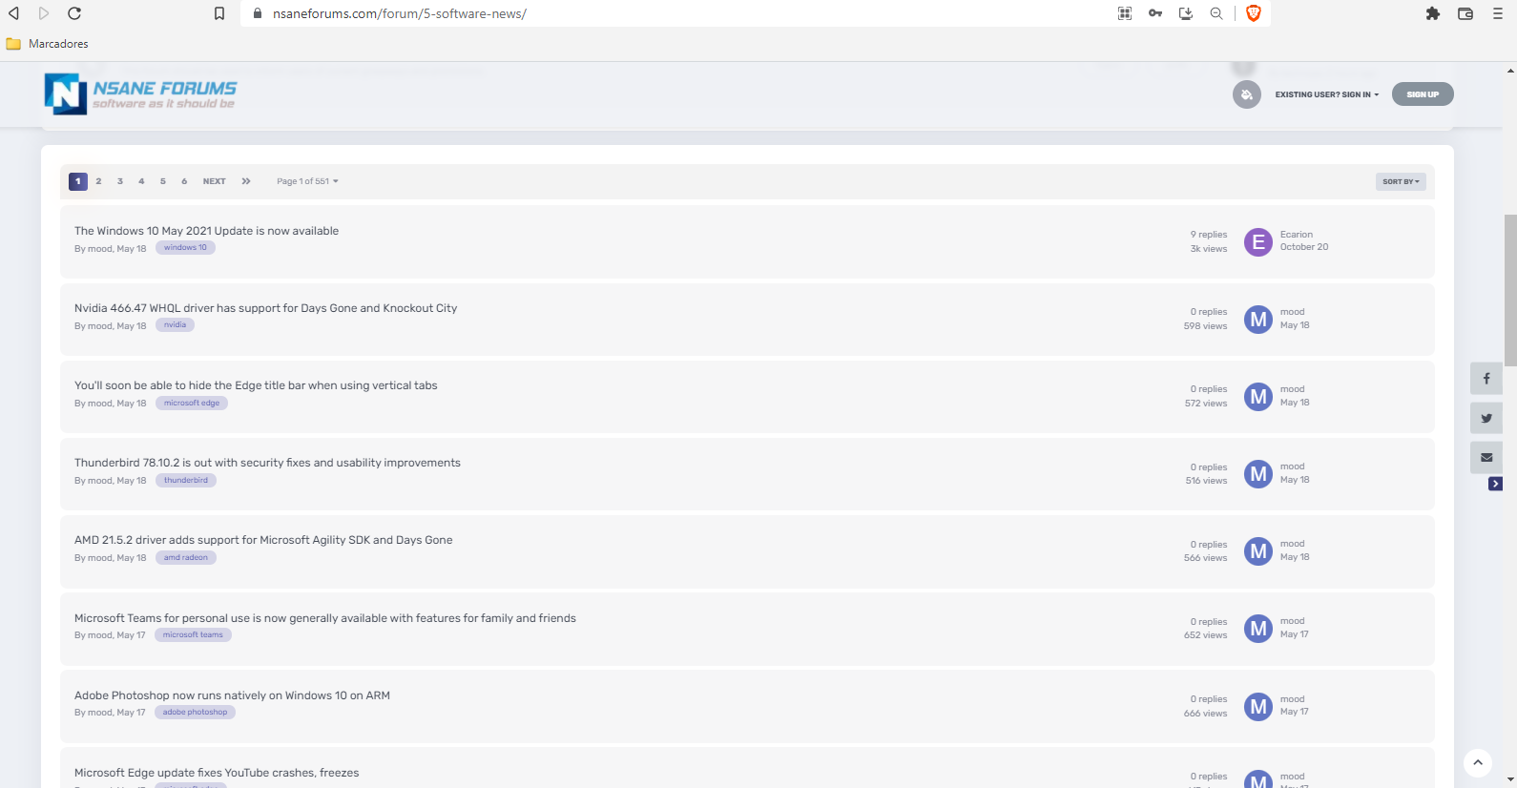Click the Nsane Forums logo
The height and width of the screenshot is (788, 1517).
tap(140, 94)
